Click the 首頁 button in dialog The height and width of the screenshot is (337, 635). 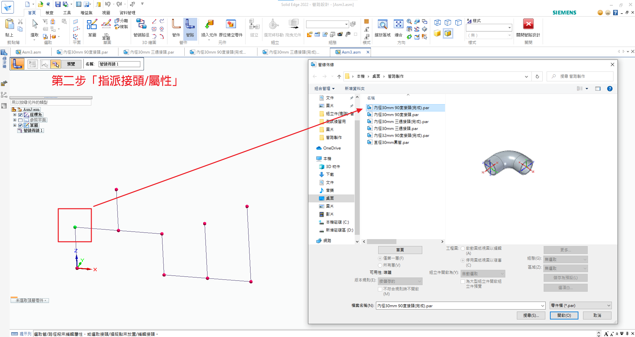(400, 250)
